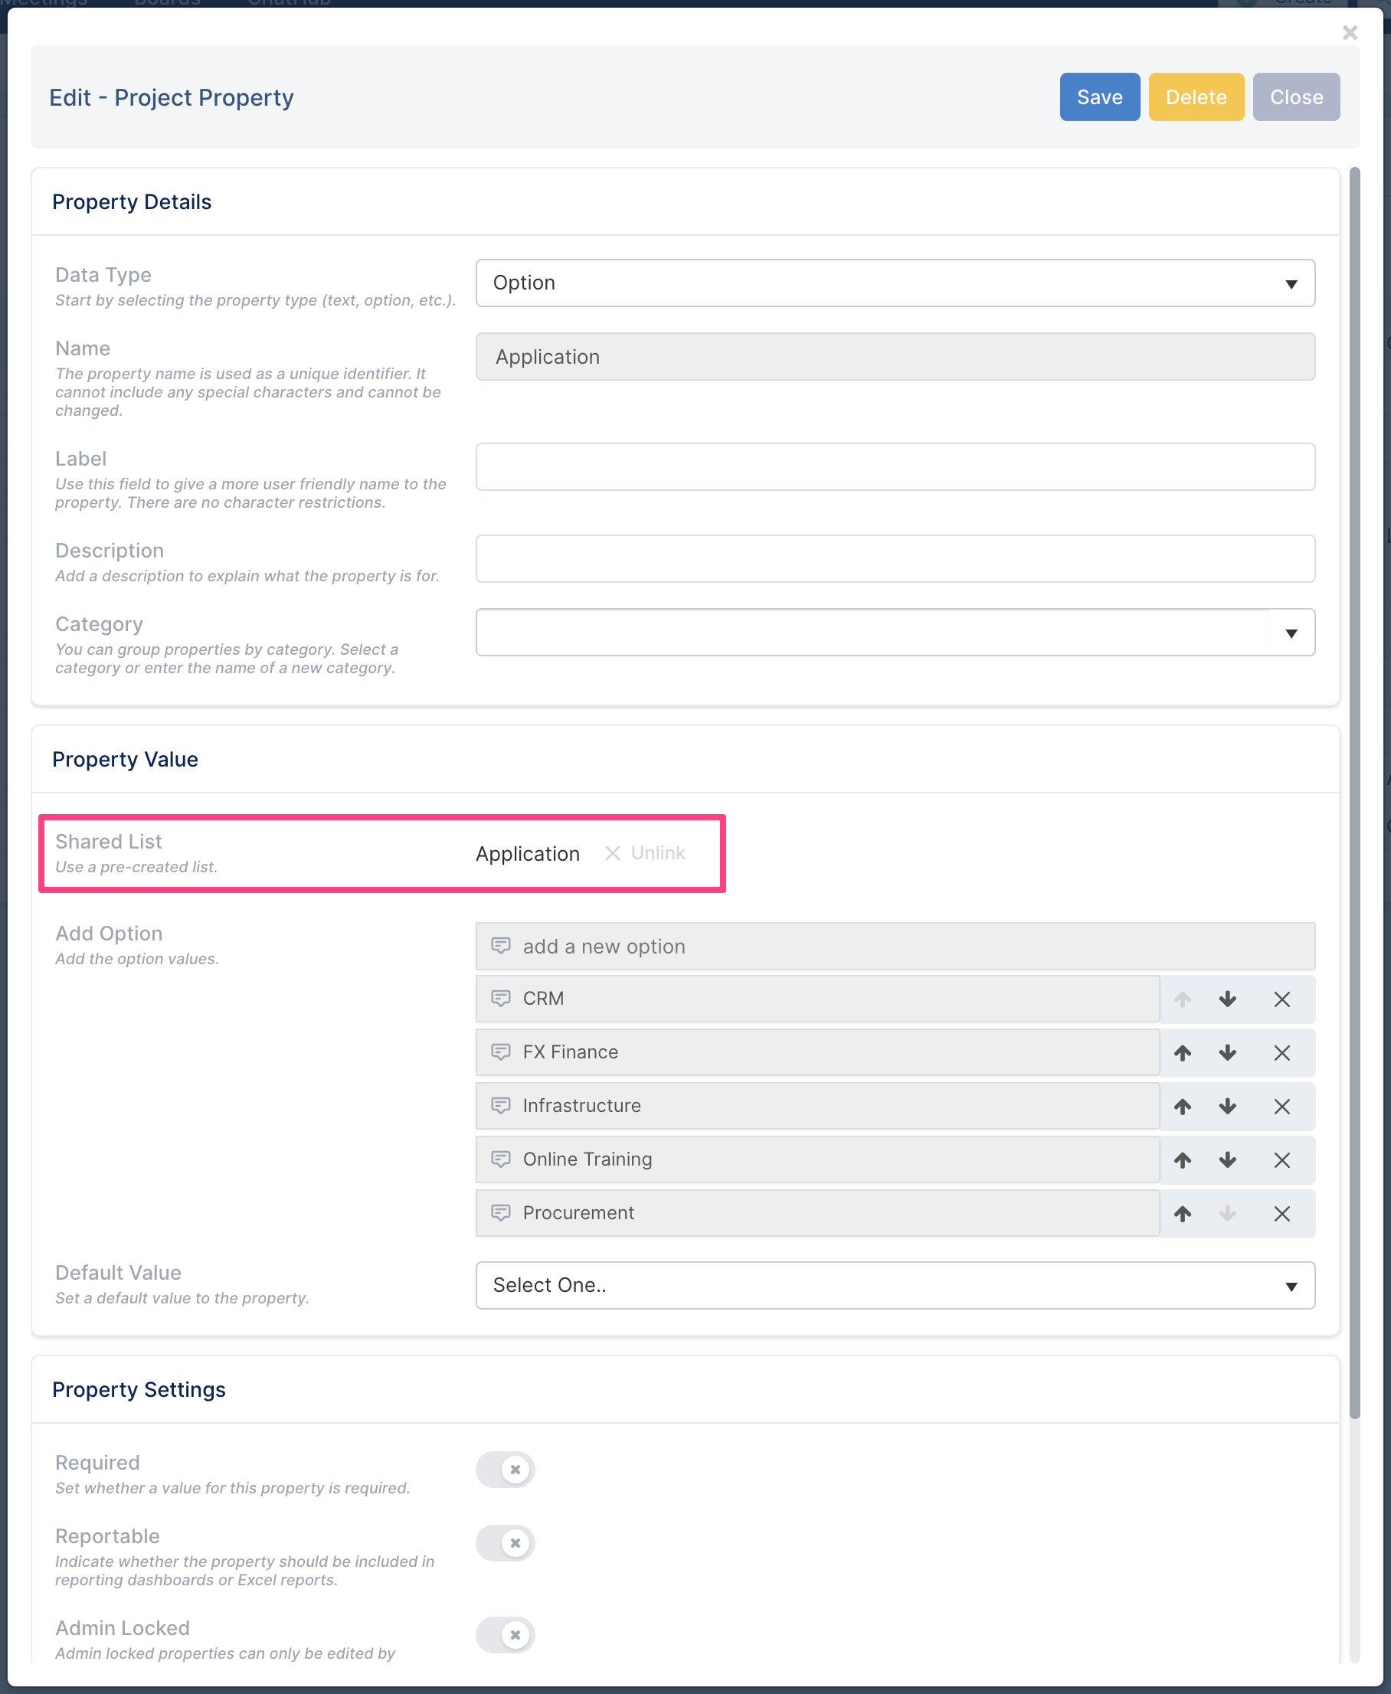Move Infrastructure option down
Image resolution: width=1391 pixels, height=1694 pixels.
tap(1227, 1106)
